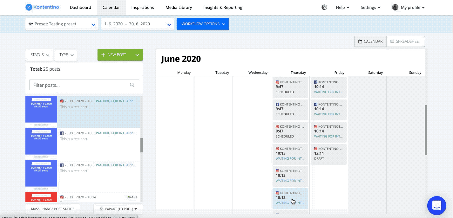Click the search magnifier in filter box
453x218 pixels.
click(132, 85)
